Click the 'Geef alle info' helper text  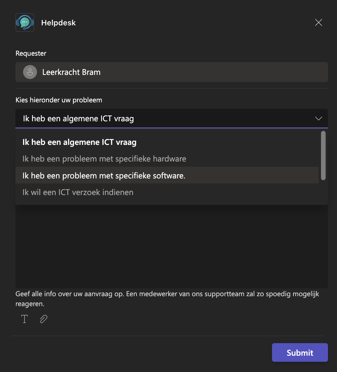point(167,294)
